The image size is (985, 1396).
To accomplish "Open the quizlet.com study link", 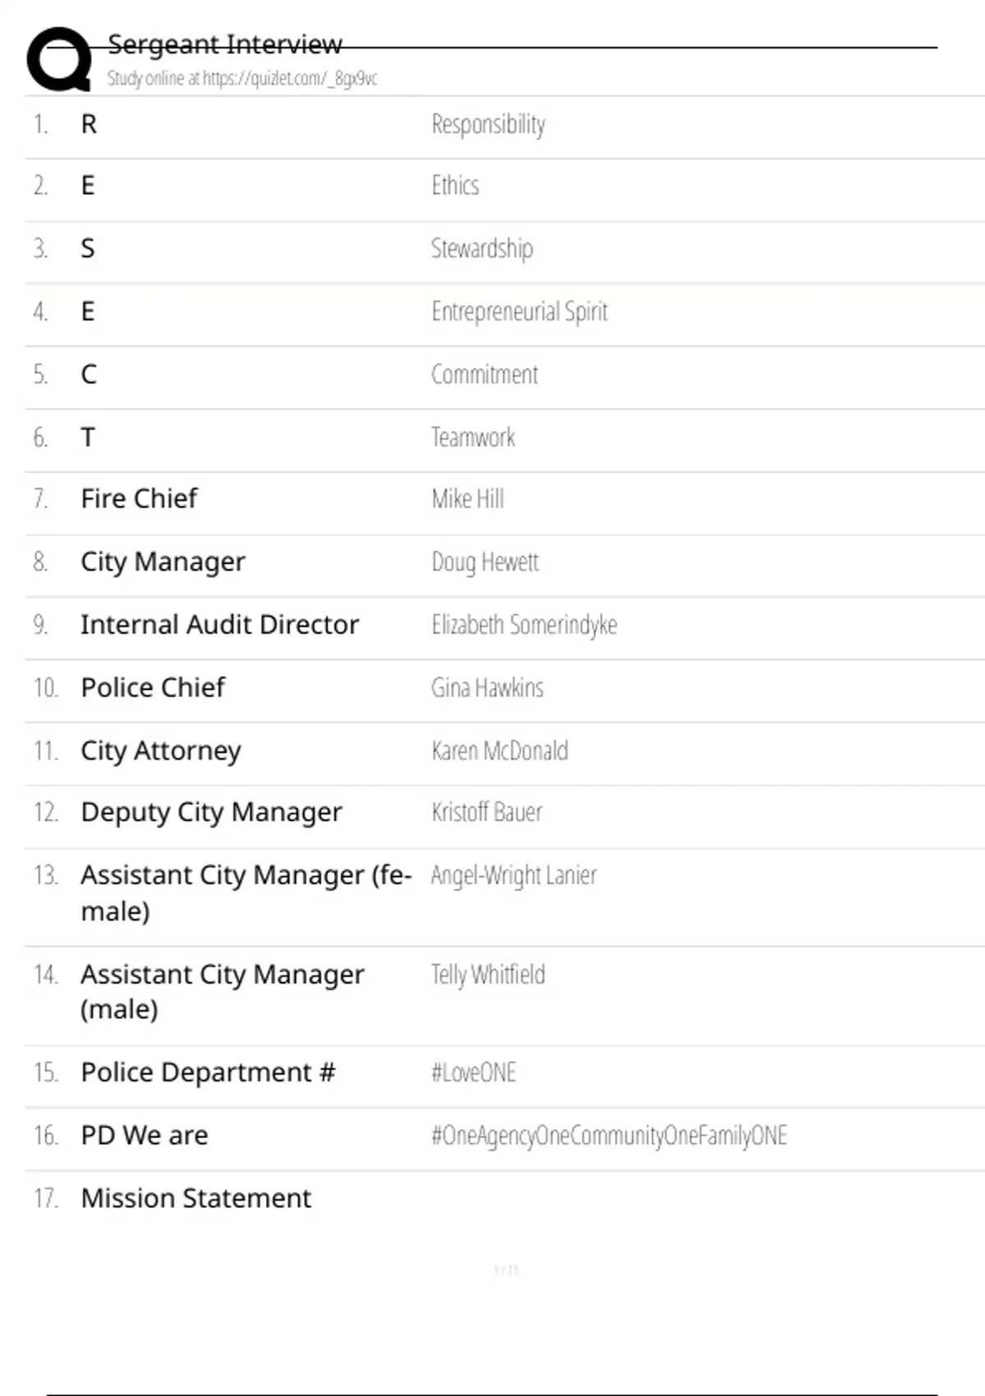I will (242, 79).
